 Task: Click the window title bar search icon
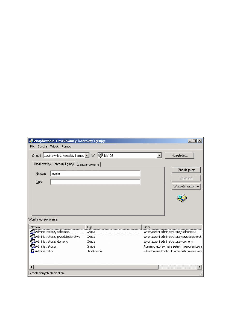(31, 141)
